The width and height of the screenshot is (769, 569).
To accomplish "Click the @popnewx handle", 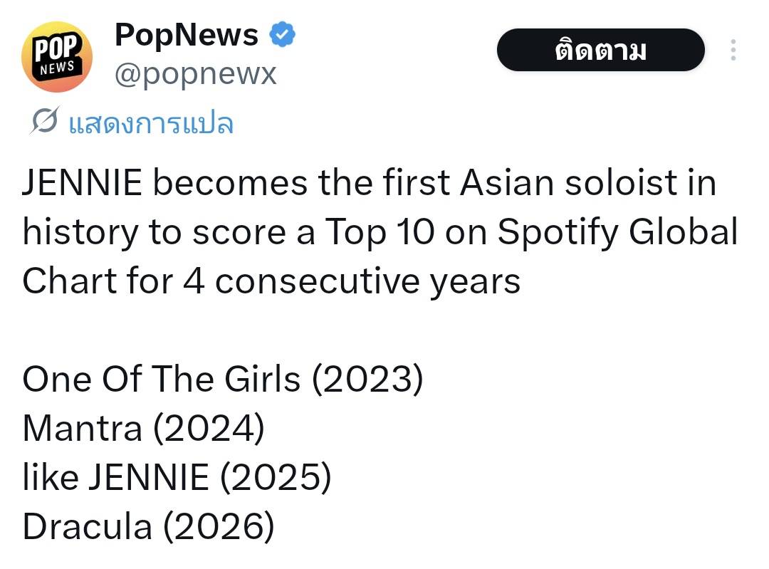I will pyautogui.click(x=195, y=73).
